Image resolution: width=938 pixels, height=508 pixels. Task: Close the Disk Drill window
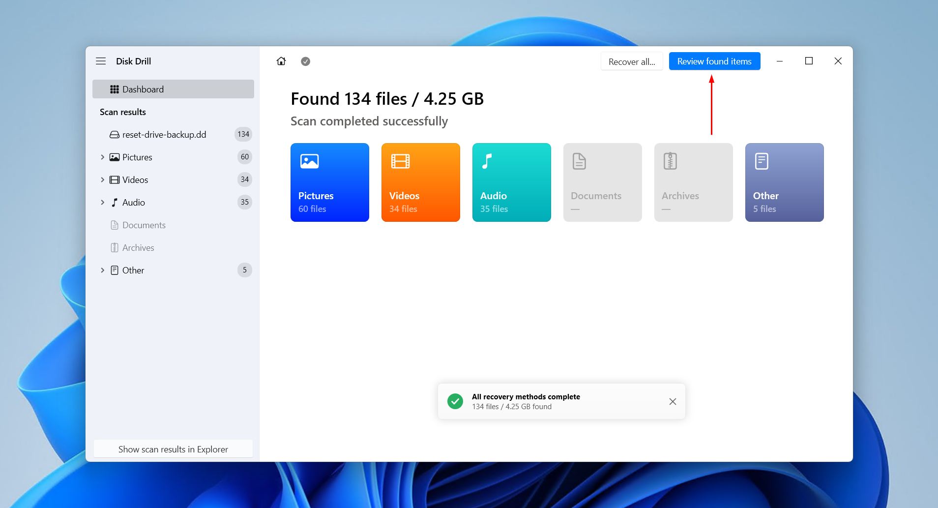[838, 61]
